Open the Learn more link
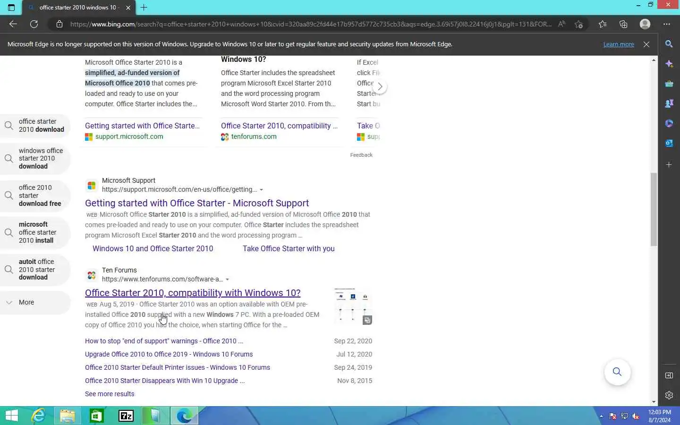The image size is (680, 425). (619, 44)
